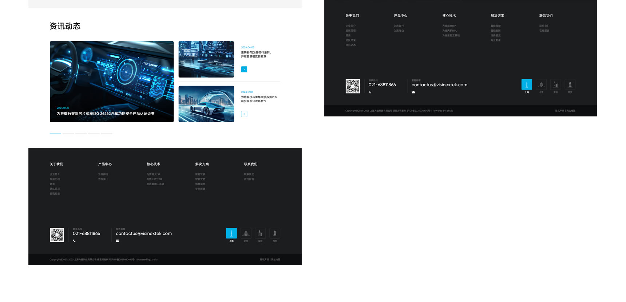The height and width of the screenshot is (302, 626).
Task: Open 消费视觉 link in the news page footer
Action: (200, 184)
